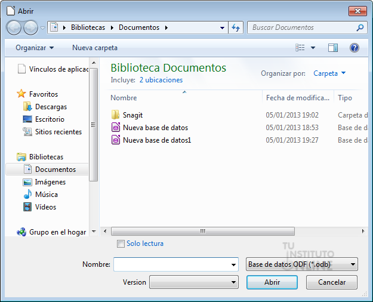The image size is (373, 302).
Task: Click the search magnifier icon
Action: click(360, 27)
